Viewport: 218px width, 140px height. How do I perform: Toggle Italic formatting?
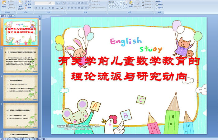click(x=39, y=8)
